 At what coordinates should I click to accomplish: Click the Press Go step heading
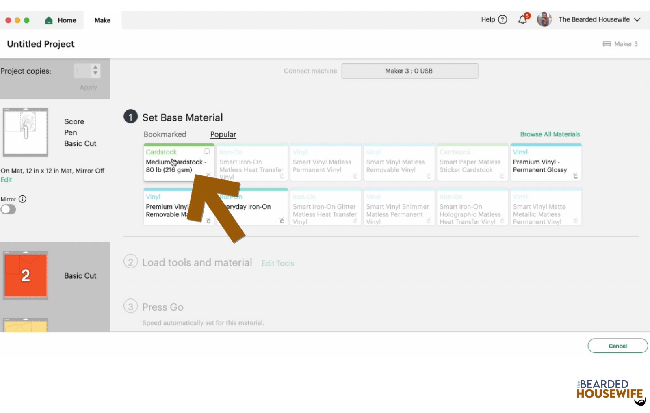163,307
